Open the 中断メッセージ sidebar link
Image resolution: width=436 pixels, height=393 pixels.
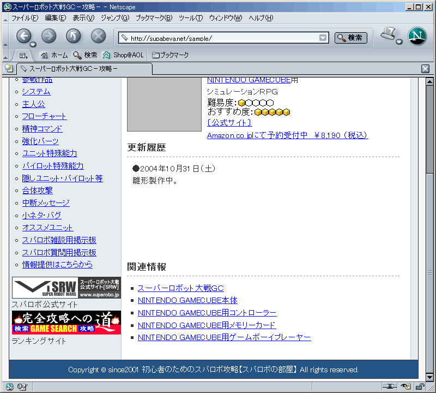coord(46,203)
